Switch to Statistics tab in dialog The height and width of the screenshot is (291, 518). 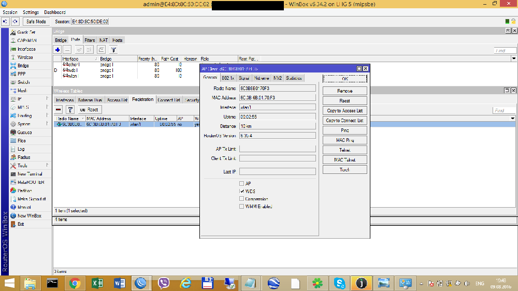(x=294, y=78)
